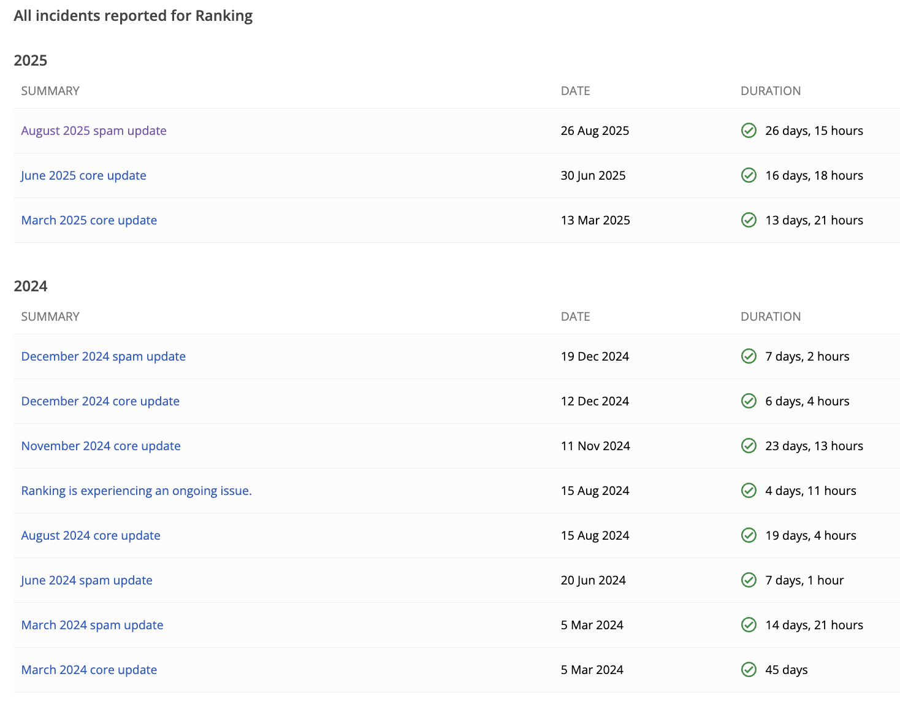
Task: Open 'Ranking is experiencing an ongoing issue' link
Action: click(x=136, y=491)
